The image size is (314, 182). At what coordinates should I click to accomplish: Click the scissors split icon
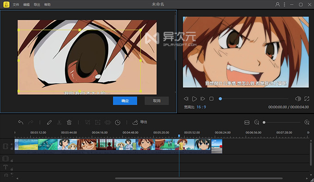[x=59, y=122]
